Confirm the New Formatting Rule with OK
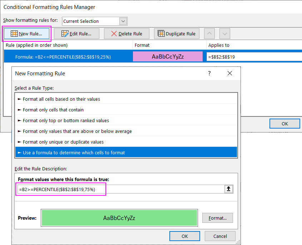The width and height of the screenshot is (302, 245). [x=184, y=236]
